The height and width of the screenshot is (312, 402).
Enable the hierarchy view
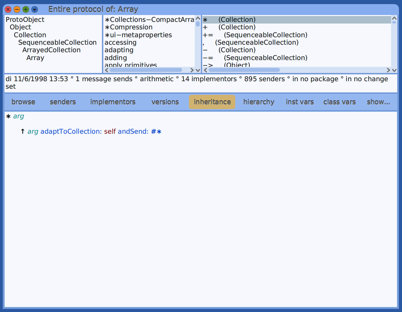tap(259, 102)
